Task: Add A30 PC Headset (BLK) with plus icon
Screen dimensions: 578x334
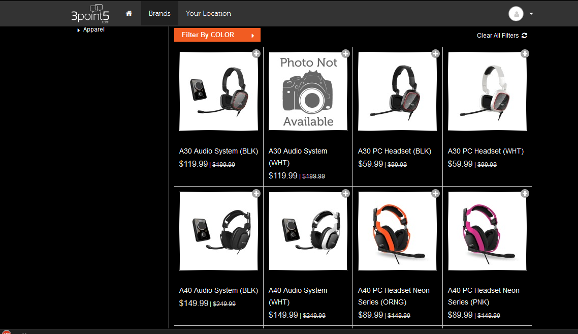Action: coord(435,54)
